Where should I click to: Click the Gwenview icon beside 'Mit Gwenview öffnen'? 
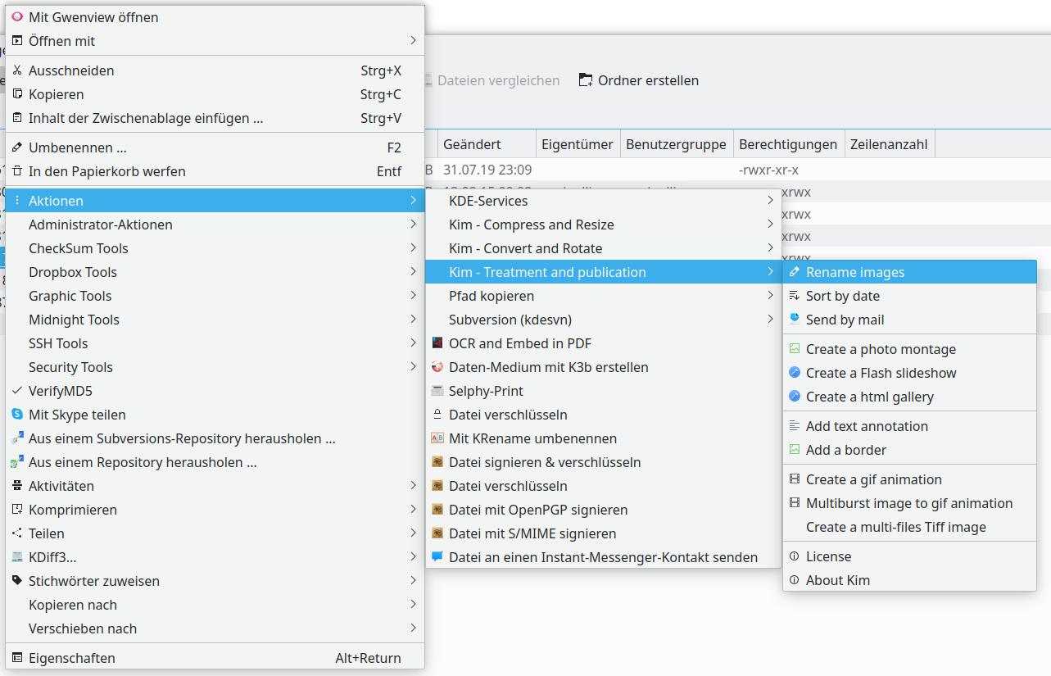click(x=17, y=16)
